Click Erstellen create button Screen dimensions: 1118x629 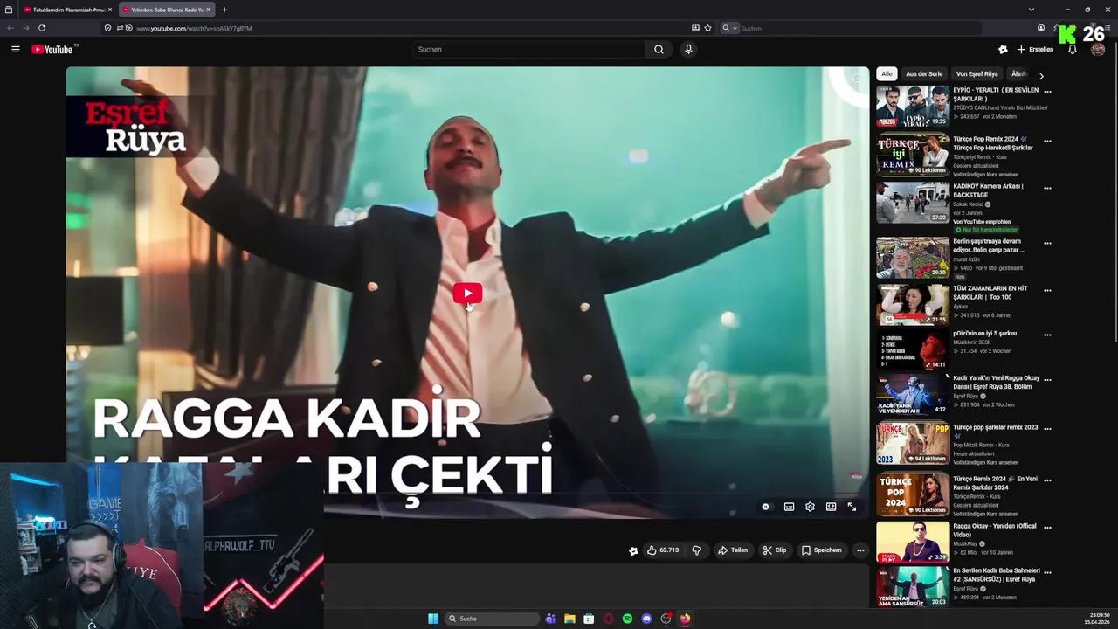[x=1036, y=50]
